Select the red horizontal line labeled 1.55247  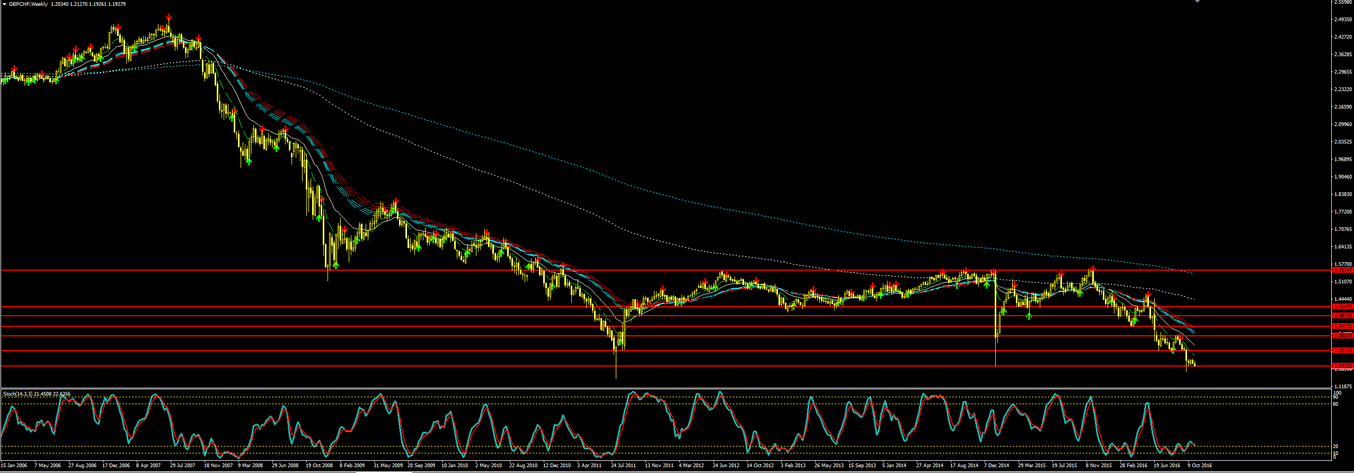[x=667, y=270]
